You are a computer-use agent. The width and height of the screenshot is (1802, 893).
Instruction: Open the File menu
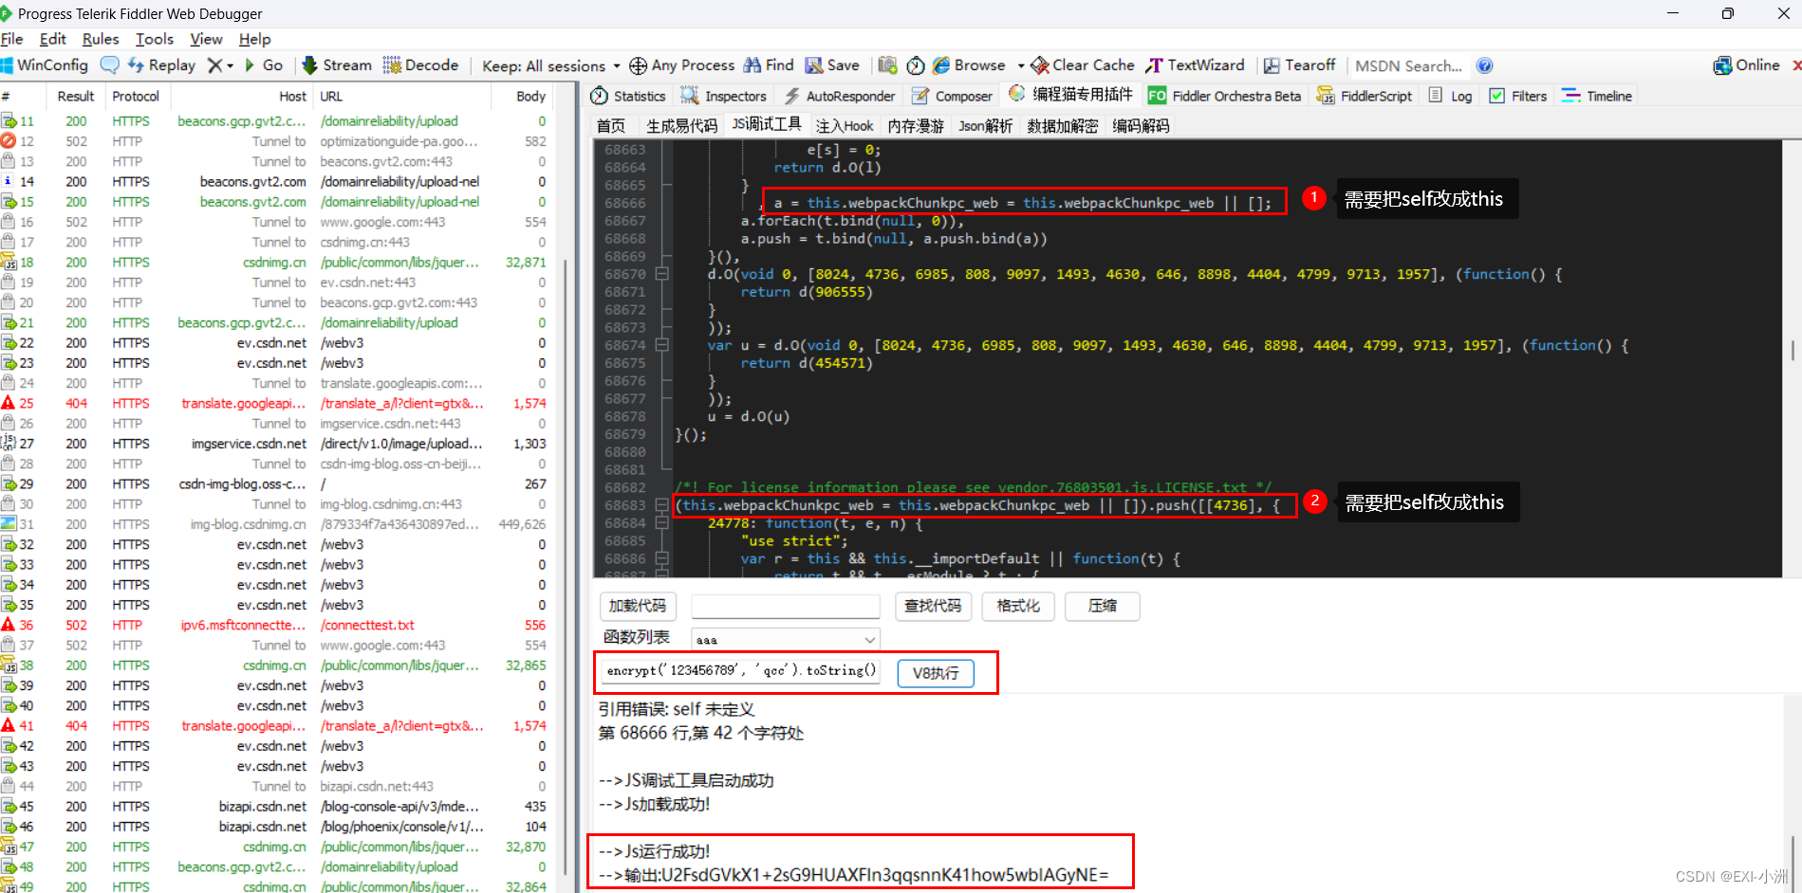coord(12,39)
